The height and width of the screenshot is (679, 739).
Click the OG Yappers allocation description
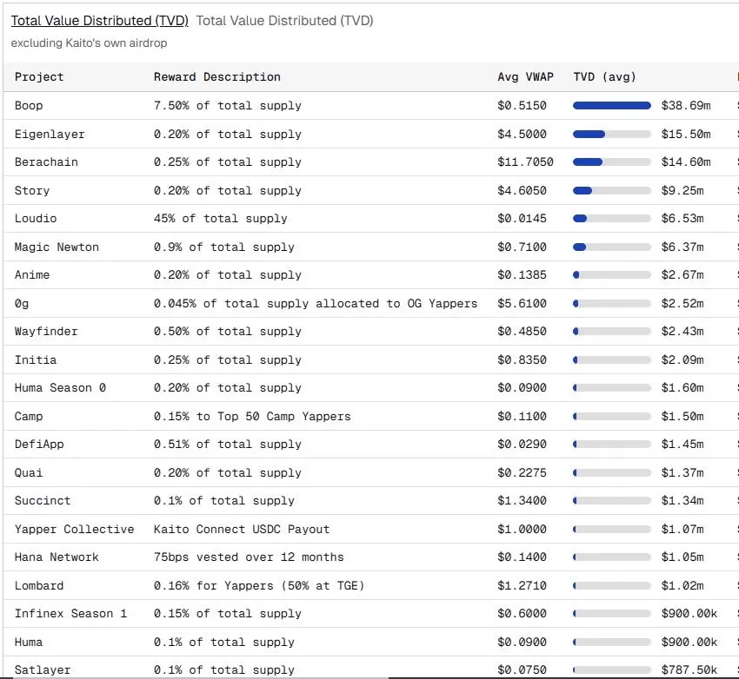[x=316, y=304]
